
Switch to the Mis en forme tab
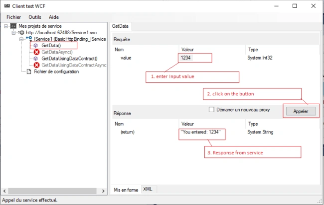pos(126,190)
